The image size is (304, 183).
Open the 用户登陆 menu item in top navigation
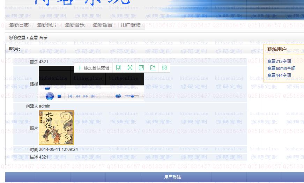[x=131, y=25]
